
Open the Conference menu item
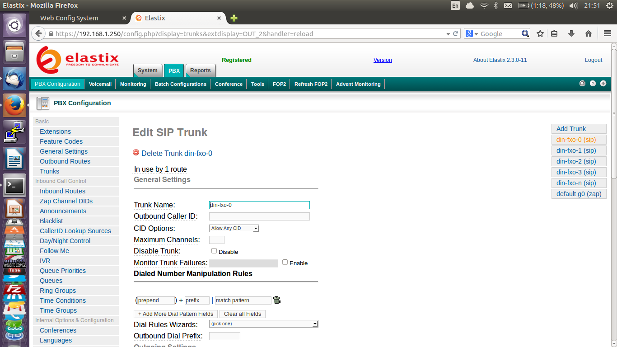(x=229, y=84)
